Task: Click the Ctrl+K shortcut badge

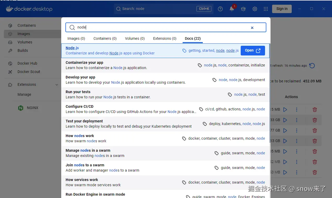Action: [204, 9]
